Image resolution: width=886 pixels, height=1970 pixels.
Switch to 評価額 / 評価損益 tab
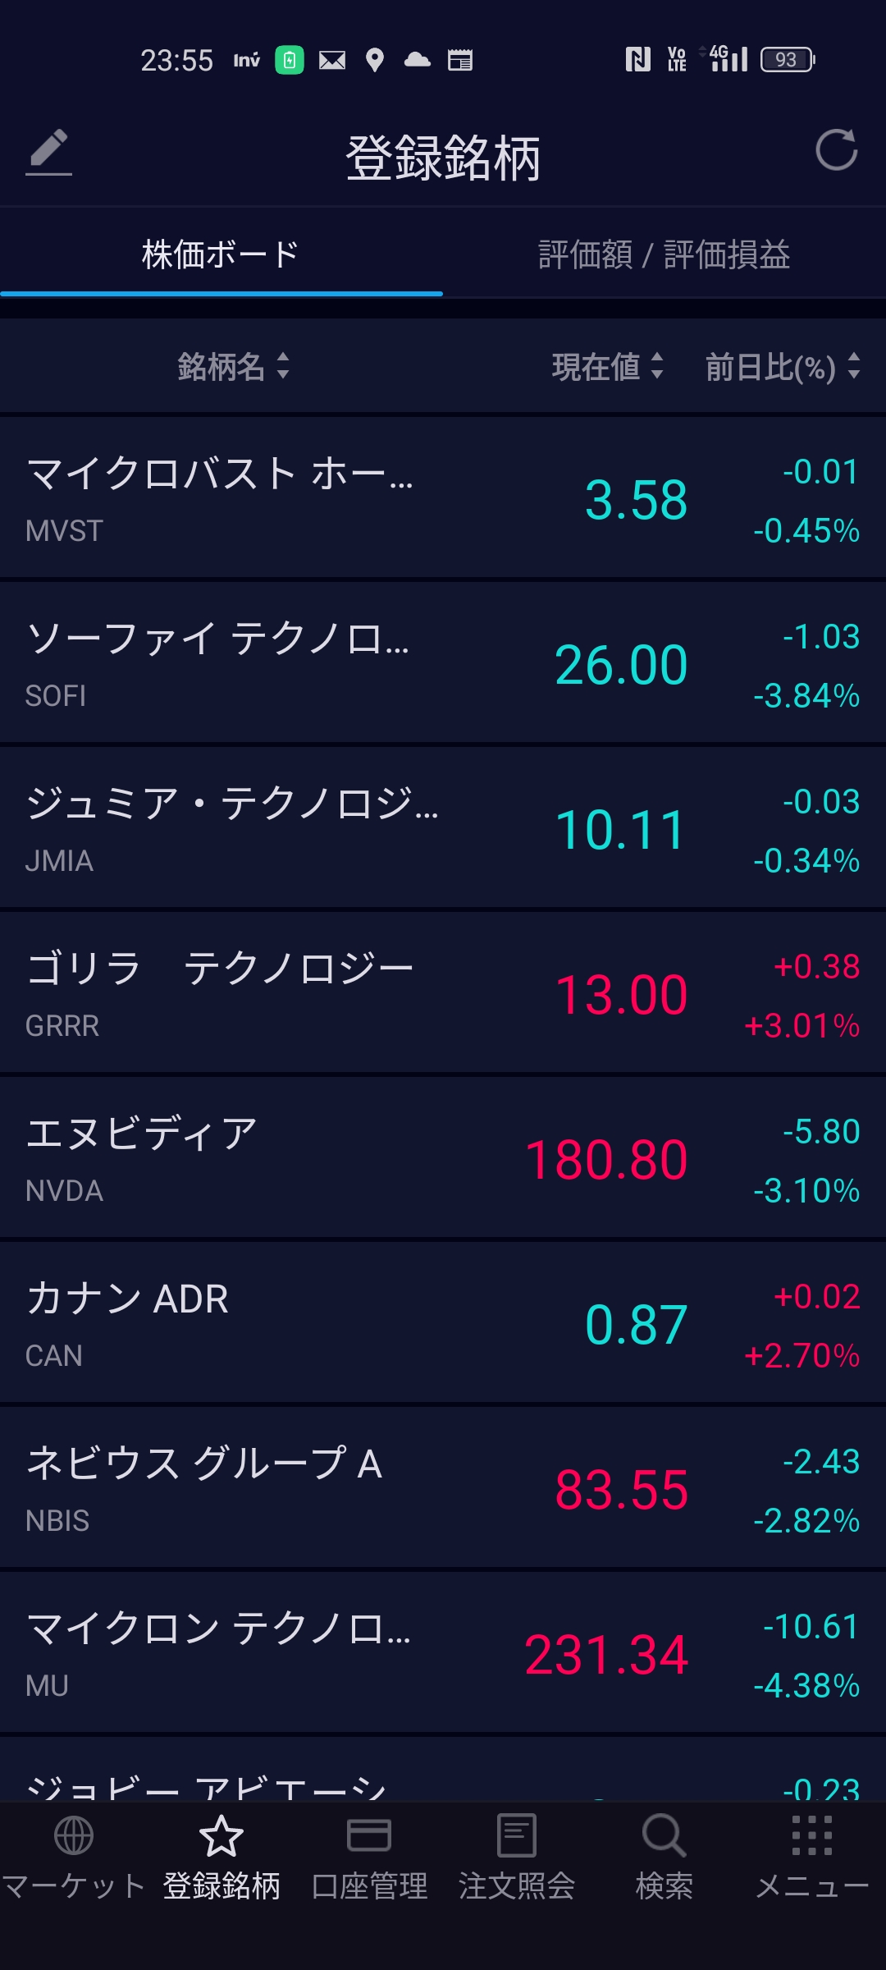[x=664, y=254]
